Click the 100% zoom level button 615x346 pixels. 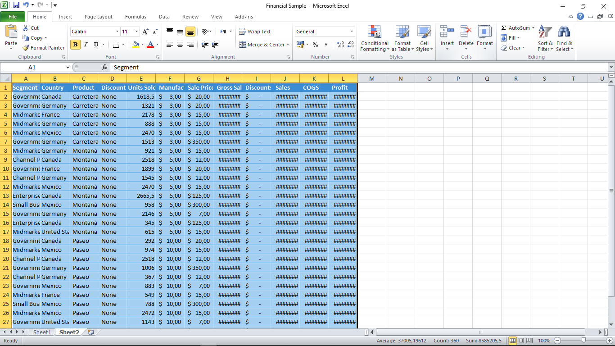tap(544, 341)
